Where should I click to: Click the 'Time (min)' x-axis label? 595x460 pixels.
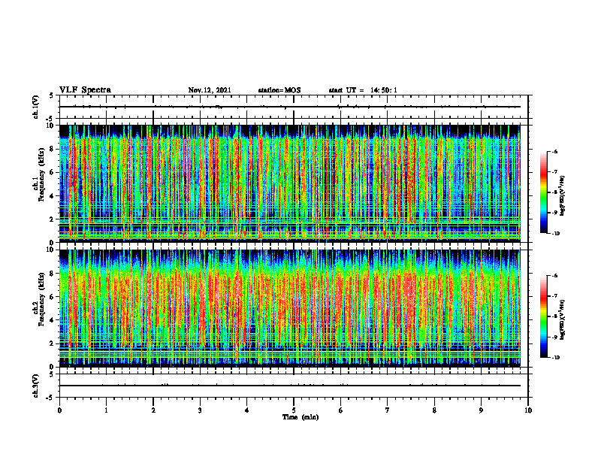point(301,417)
